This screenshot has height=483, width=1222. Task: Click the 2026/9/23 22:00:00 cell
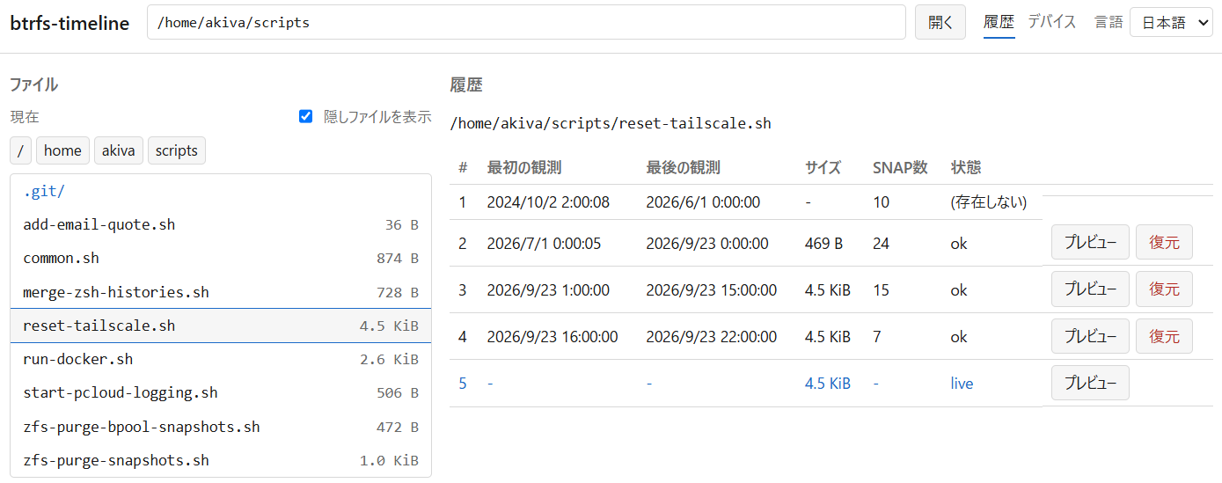coord(712,337)
